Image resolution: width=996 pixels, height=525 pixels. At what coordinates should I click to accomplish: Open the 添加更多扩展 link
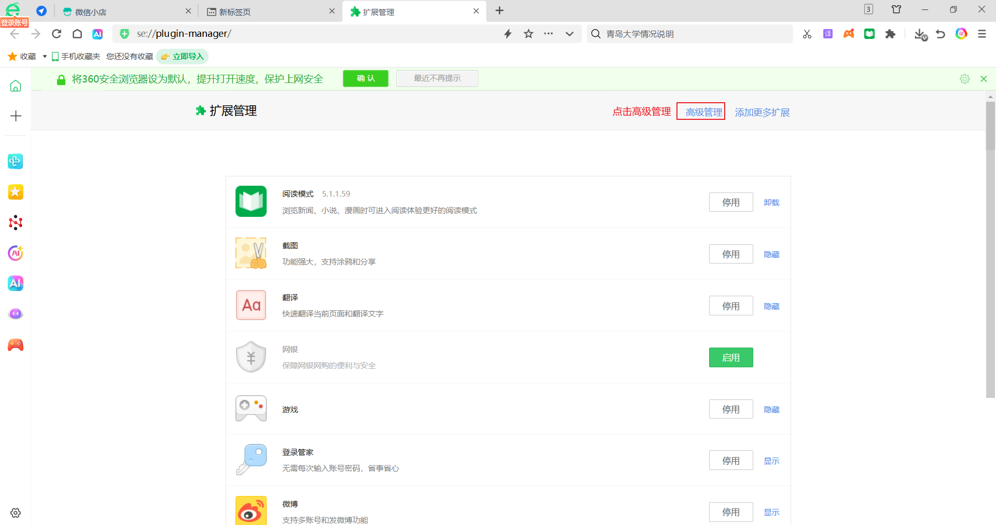762,112
